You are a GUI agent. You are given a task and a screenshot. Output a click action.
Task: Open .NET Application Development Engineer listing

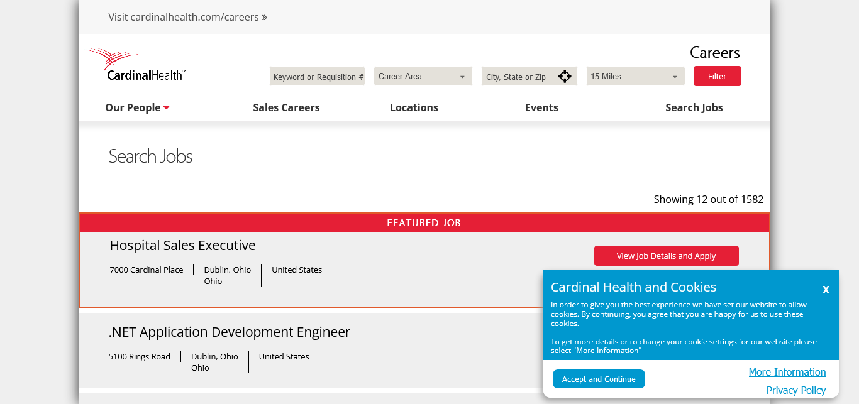click(x=229, y=332)
